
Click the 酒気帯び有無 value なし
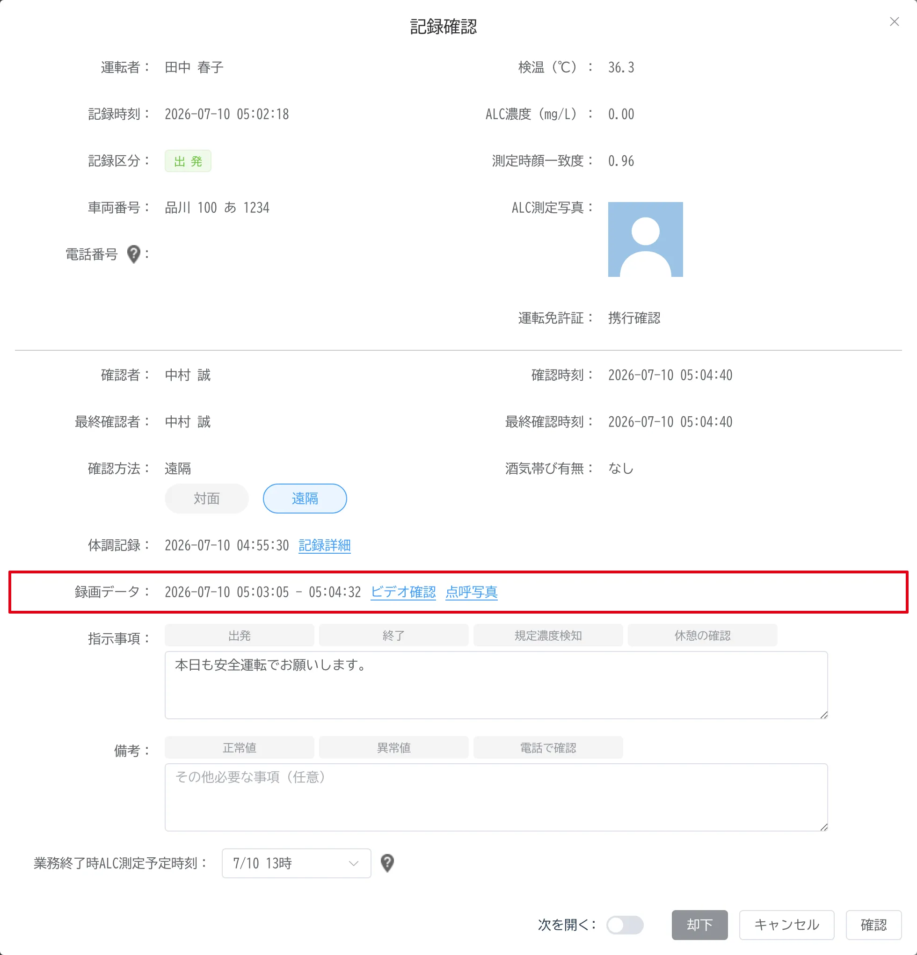point(620,468)
